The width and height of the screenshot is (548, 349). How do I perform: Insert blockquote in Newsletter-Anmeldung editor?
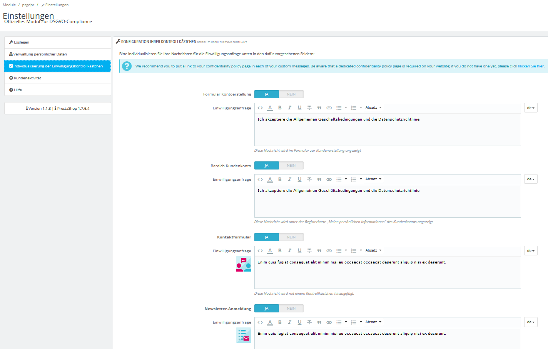coord(319,322)
